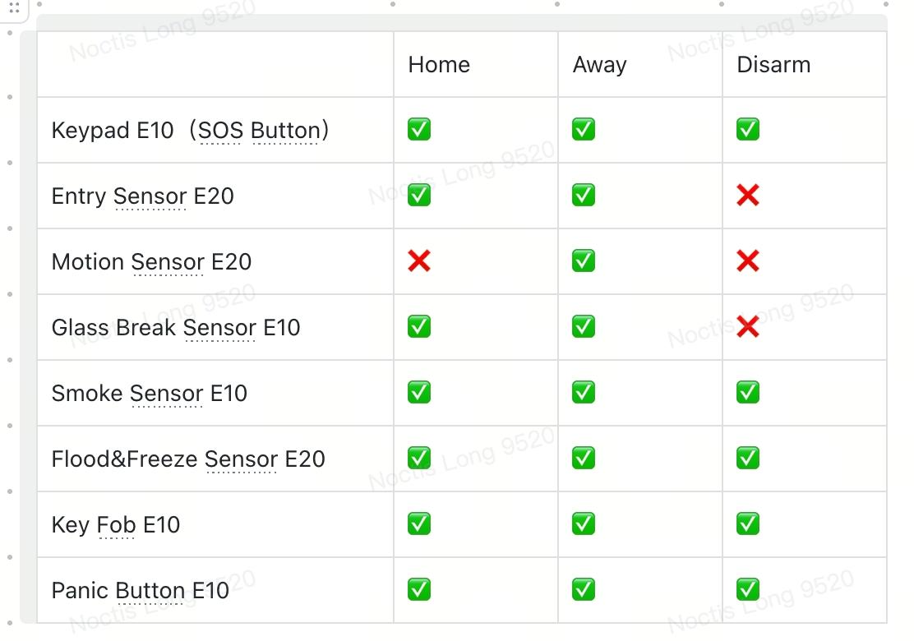Click the Motion Sensor E20 text
Viewport: 914px width, 641px height.
[x=151, y=262]
